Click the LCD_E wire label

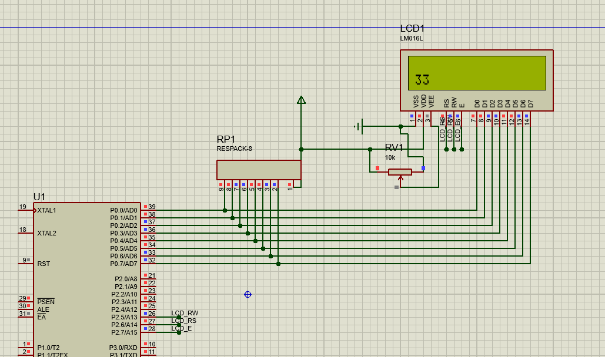(x=181, y=328)
